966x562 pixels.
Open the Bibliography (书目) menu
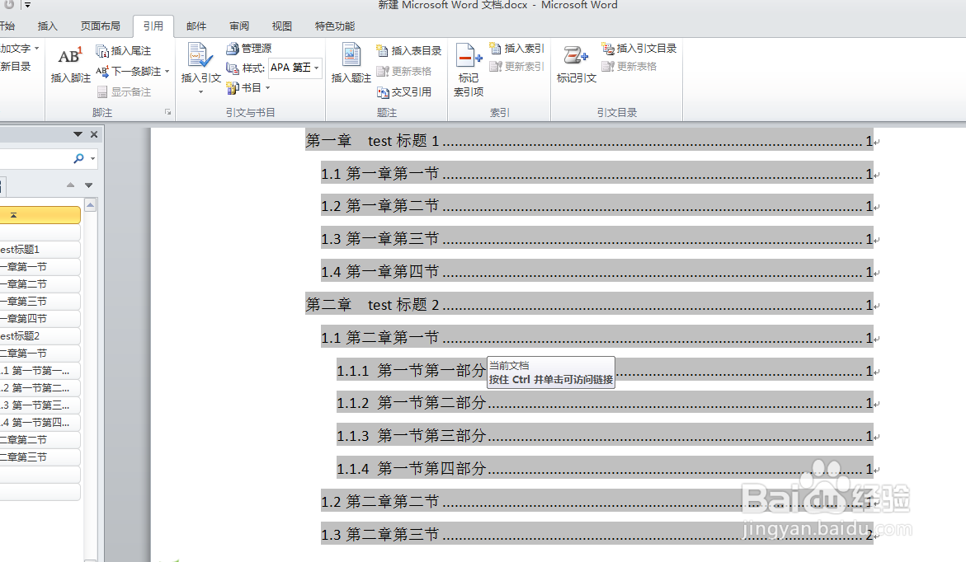coord(249,88)
